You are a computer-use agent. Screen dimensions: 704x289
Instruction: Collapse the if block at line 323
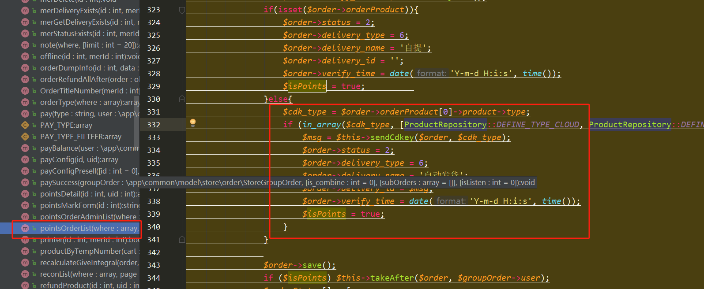pos(182,10)
